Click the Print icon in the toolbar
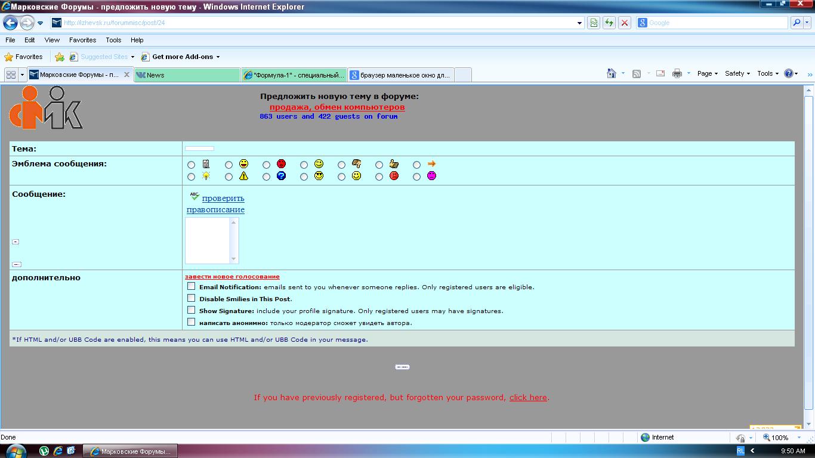The height and width of the screenshot is (458, 815). pyautogui.click(x=677, y=73)
